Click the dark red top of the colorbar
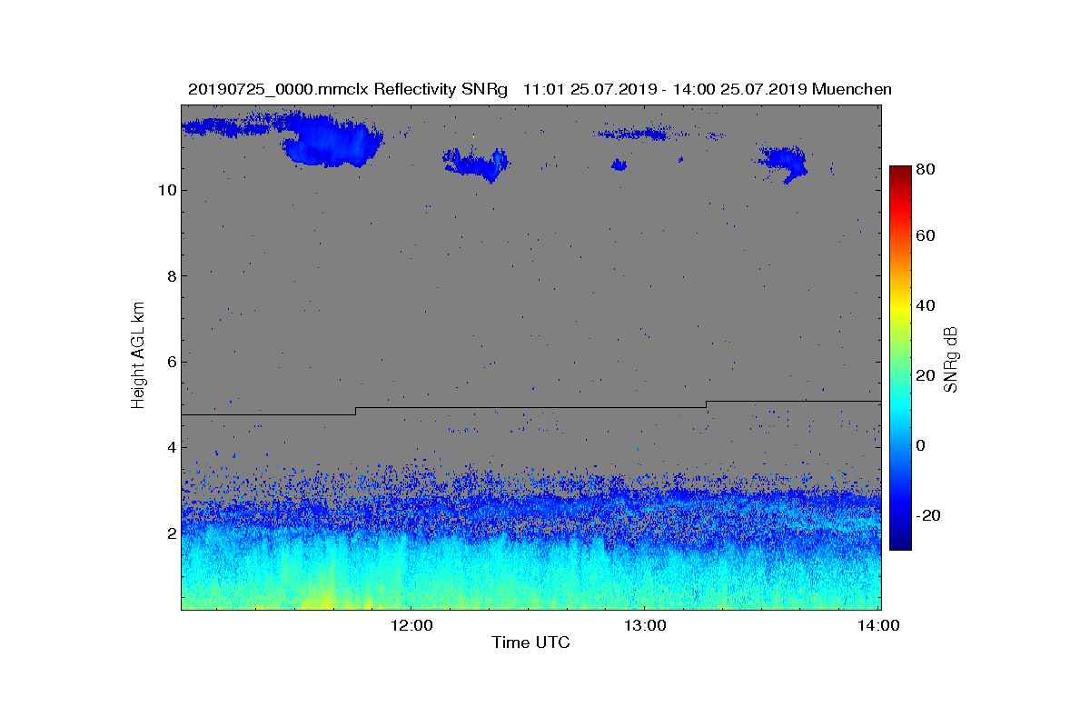Viewport: 1090px width, 727px height. pyautogui.click(x=899, y=174)
